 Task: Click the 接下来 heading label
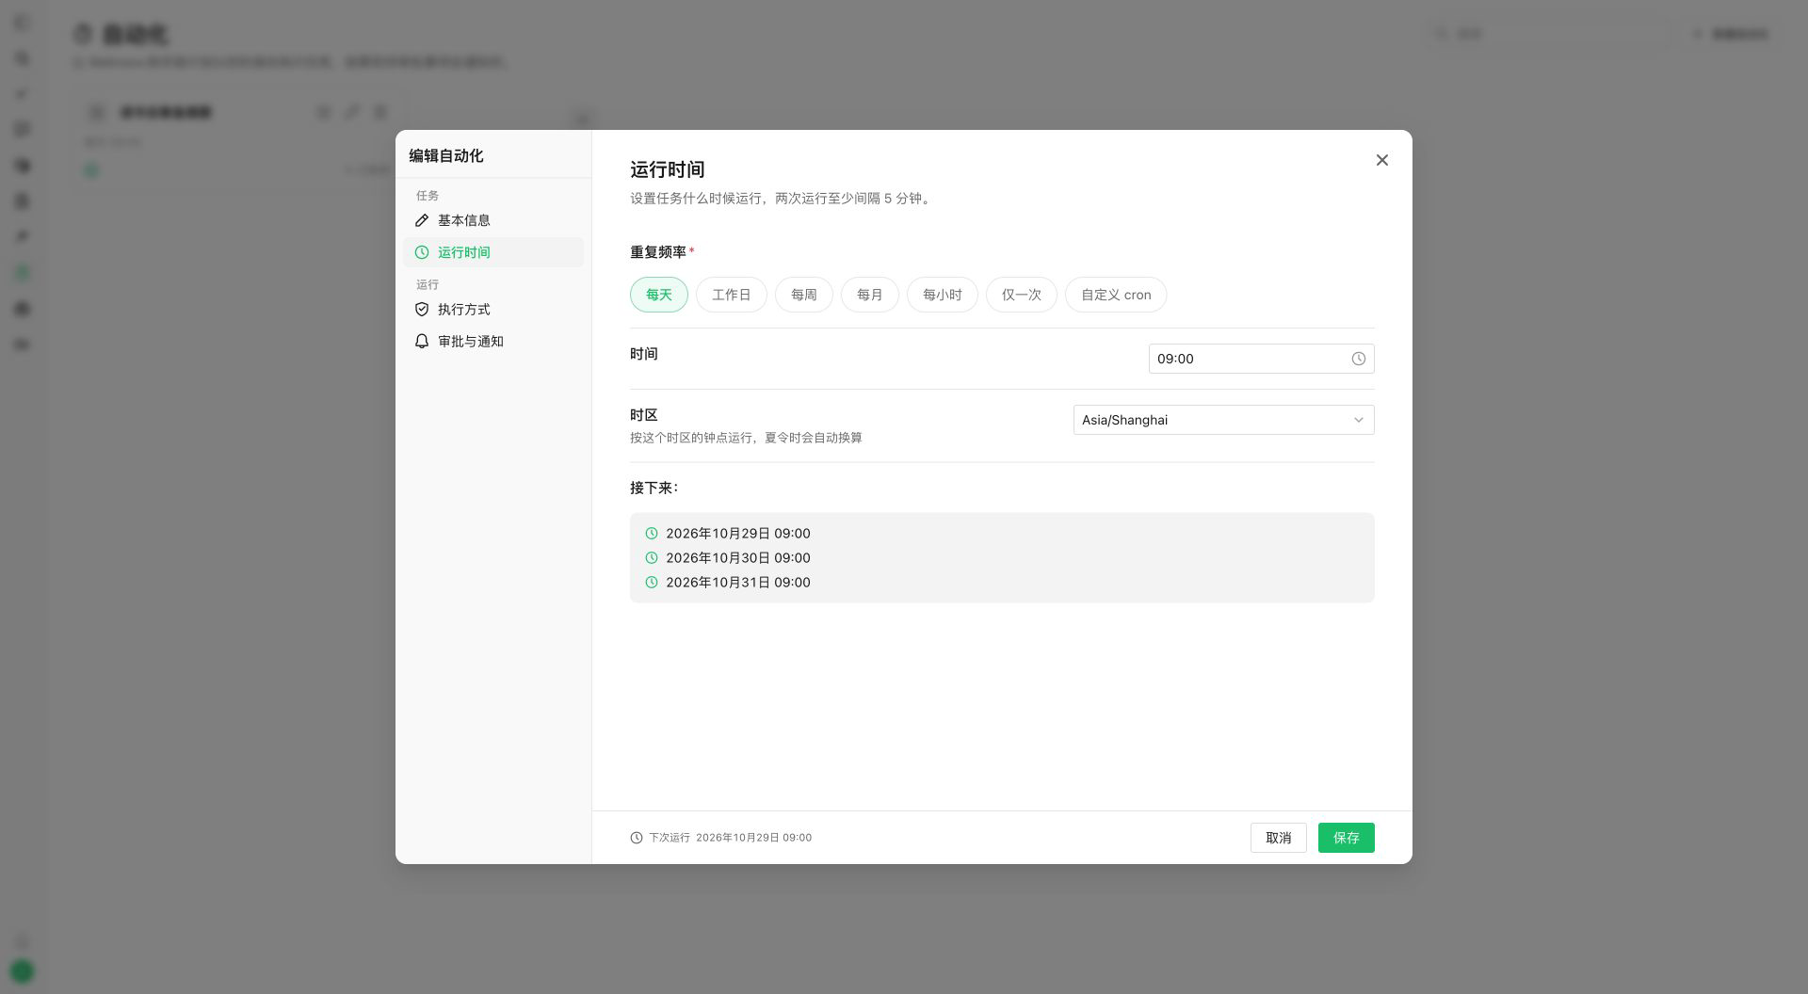click(x=654, y=488)
